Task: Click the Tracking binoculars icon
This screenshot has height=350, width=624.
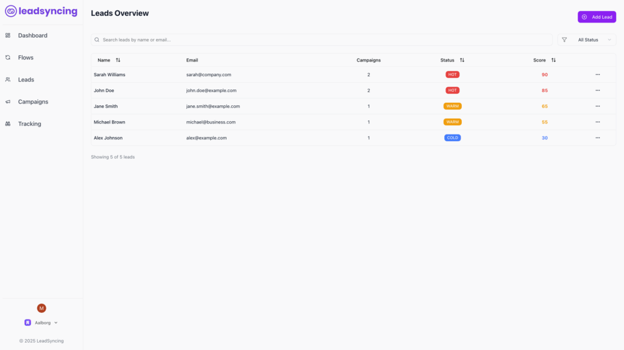Action: [x=7, y=124]
